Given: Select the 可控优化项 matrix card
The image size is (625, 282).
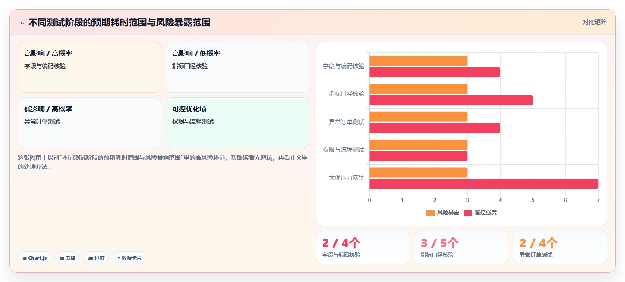Looking at the screenshot, I should (x=237, y=123).
